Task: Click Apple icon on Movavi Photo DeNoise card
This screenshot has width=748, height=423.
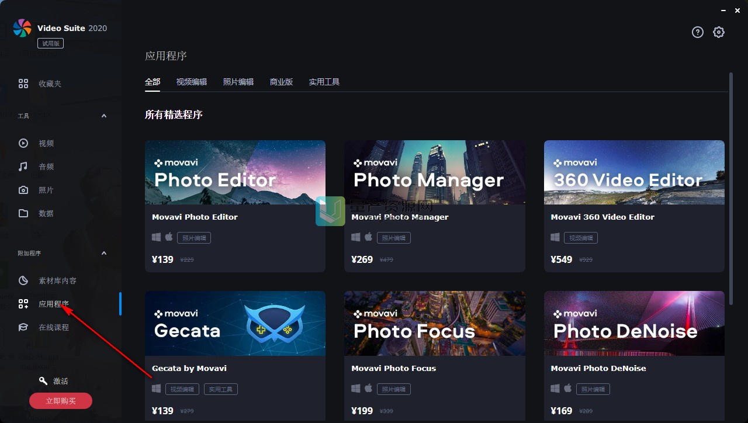Action: click(567, 388)
